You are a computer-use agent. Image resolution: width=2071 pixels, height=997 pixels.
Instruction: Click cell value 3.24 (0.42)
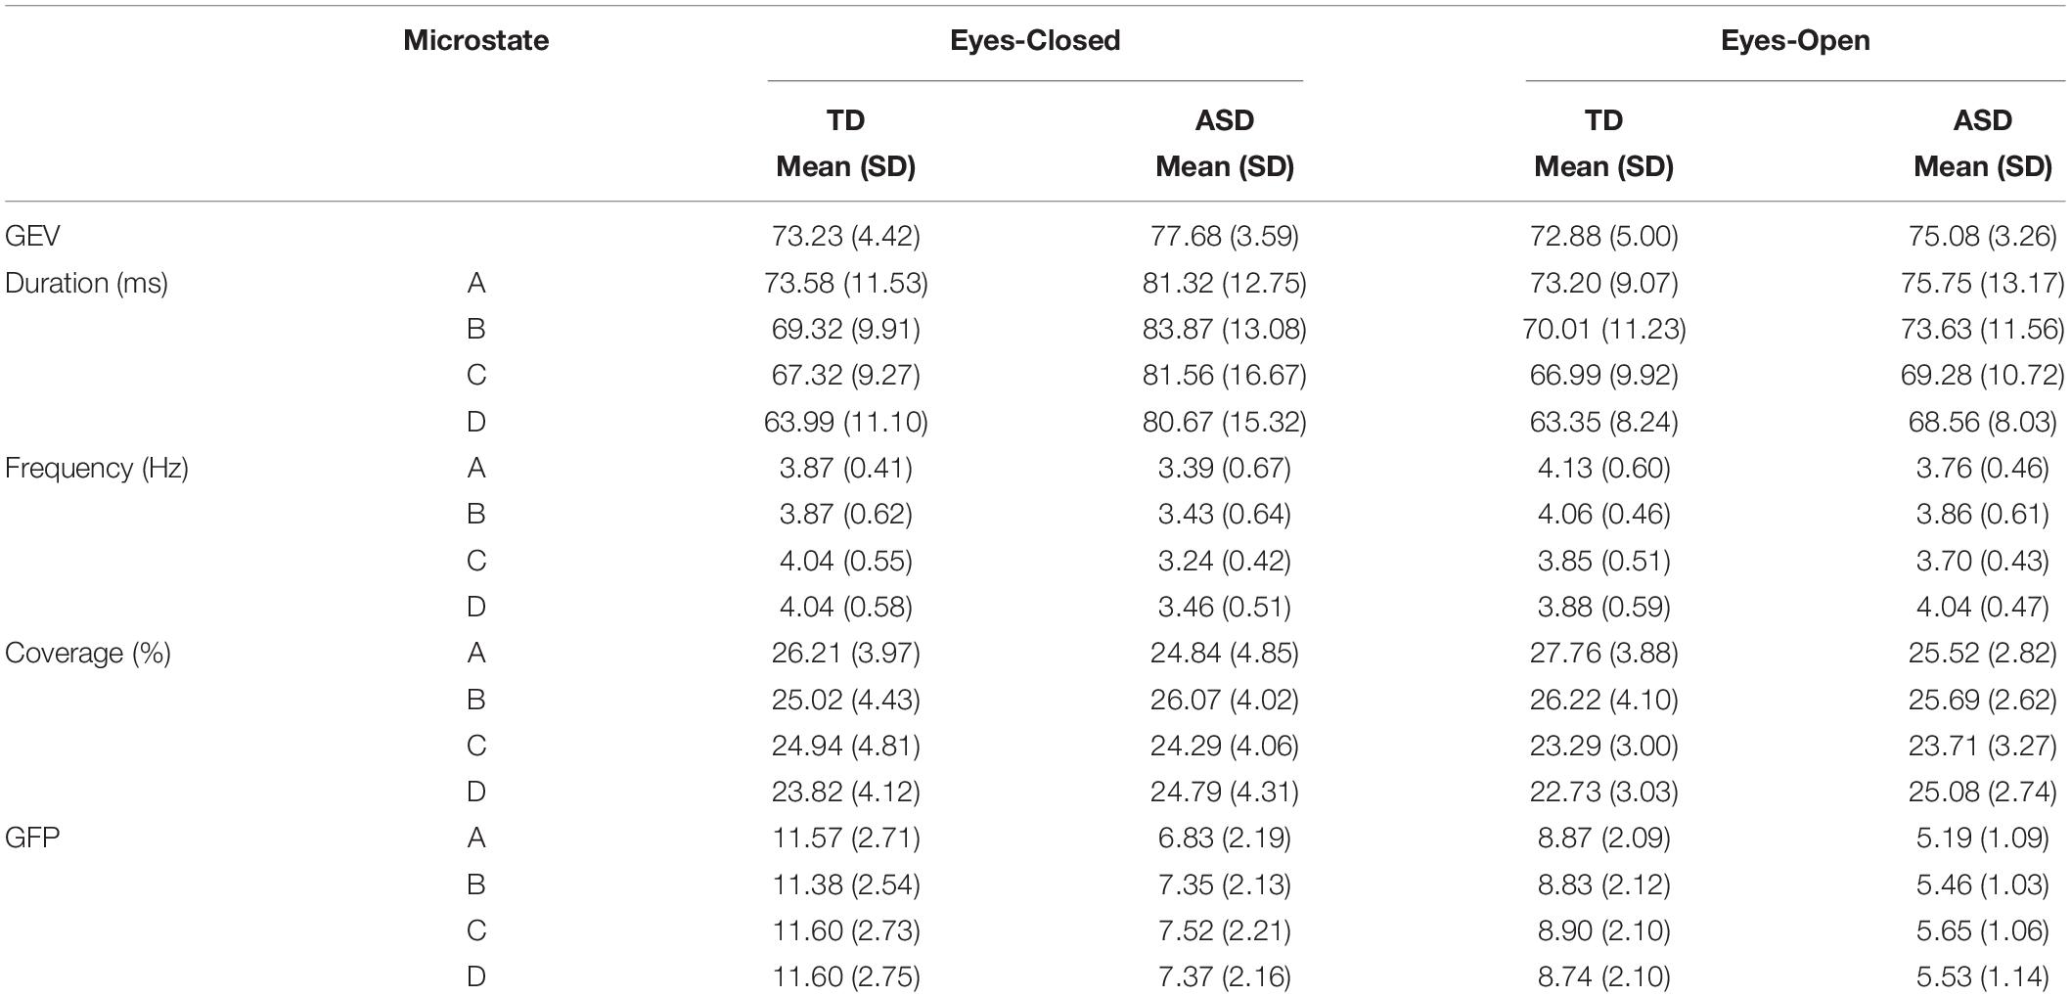tap(1225, 561)
